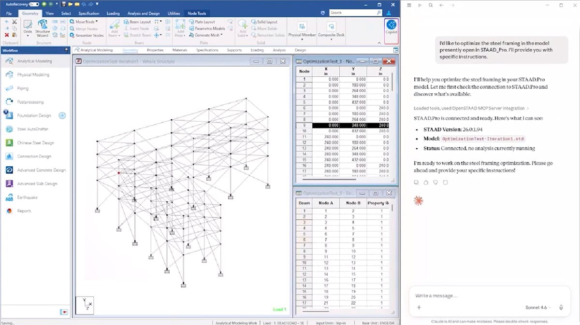The image size is (580, 325).
Task: Click the Solid Layout button
Action: click(264, 22)
